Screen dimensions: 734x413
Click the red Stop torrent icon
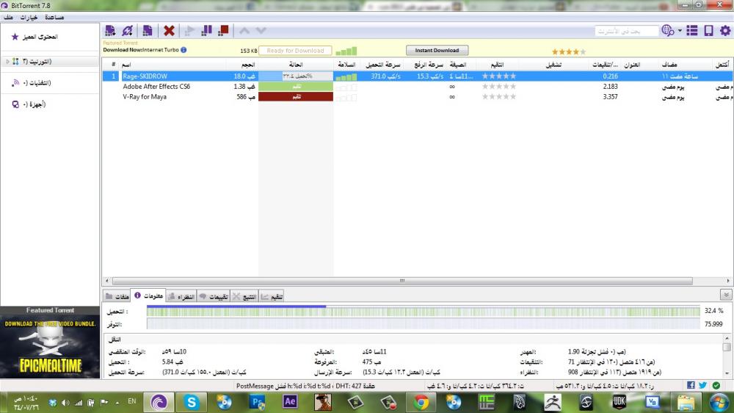pos(224,31)
